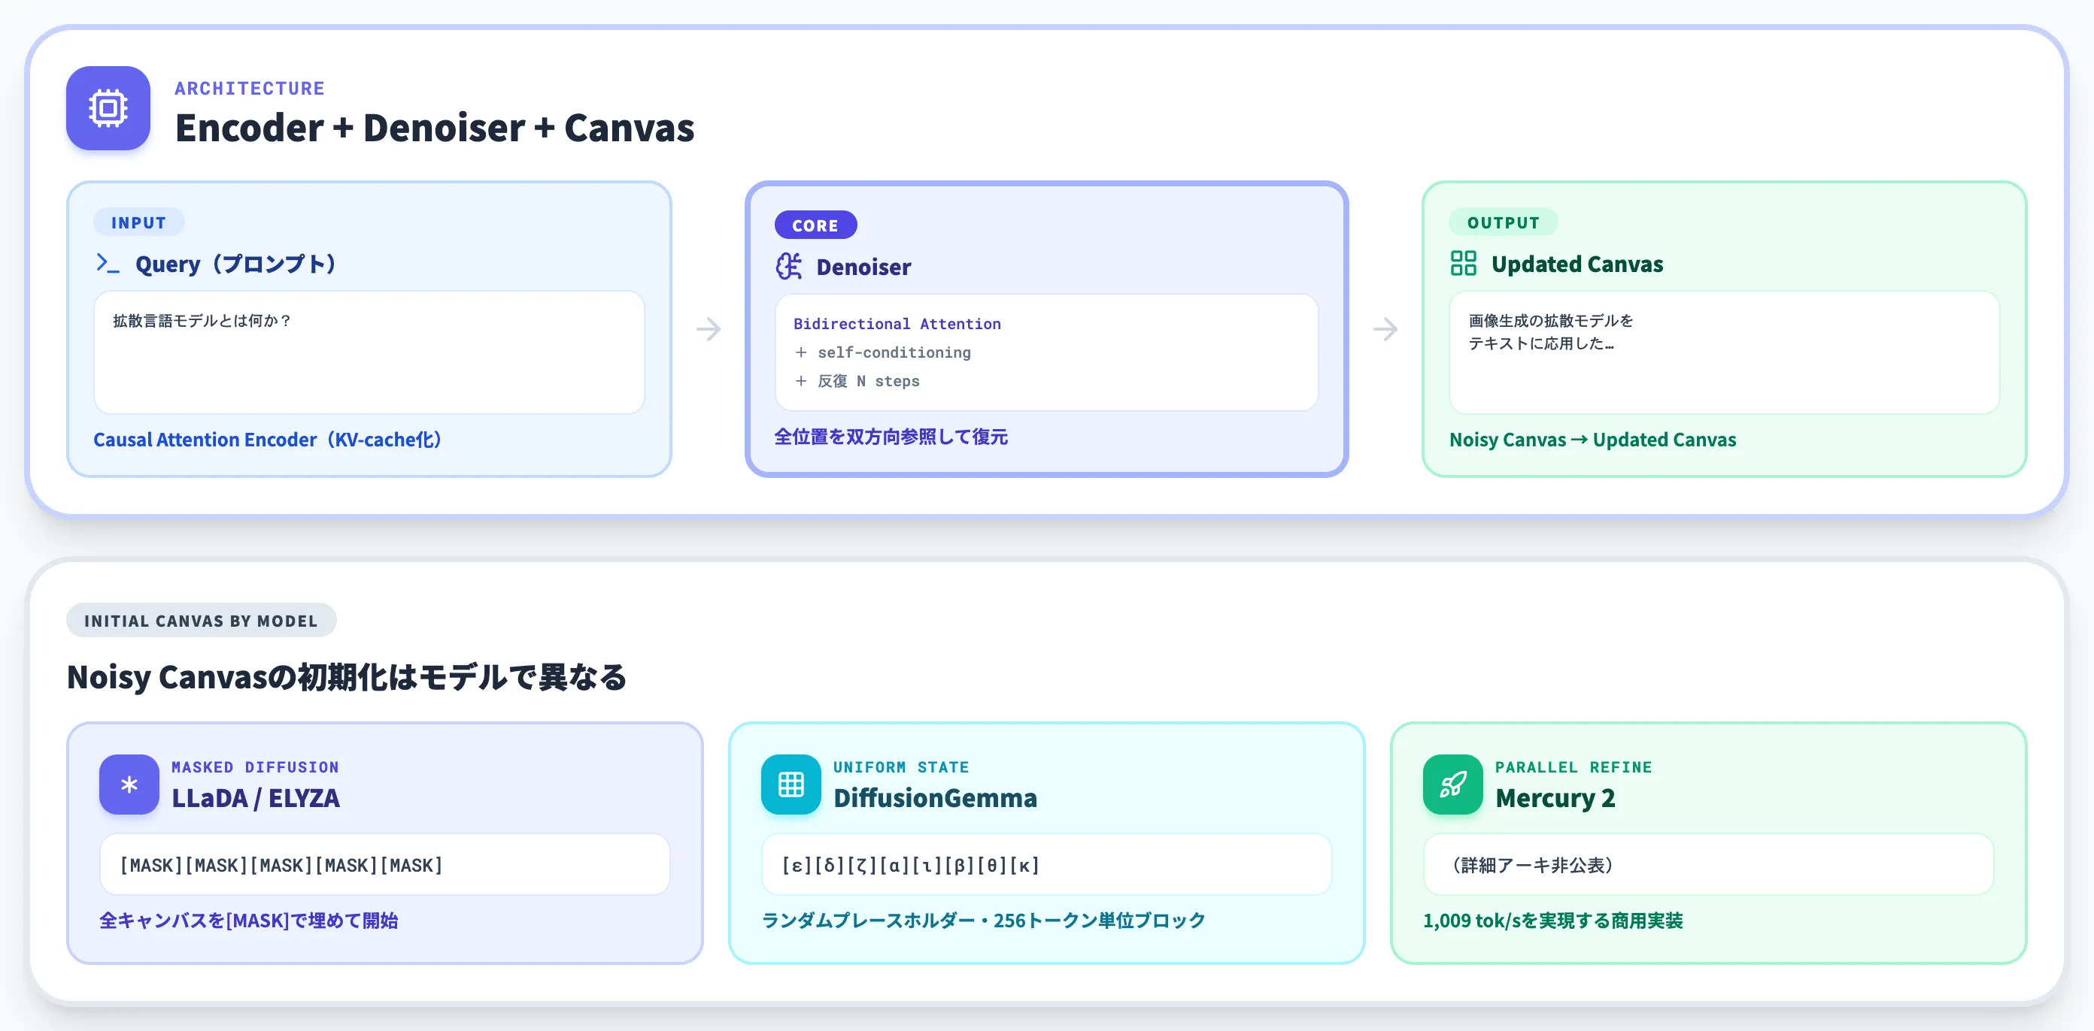Click the brain icon beside Denoiser
This screenshot has height=1031, width=2094.
[x=788, y=267]
